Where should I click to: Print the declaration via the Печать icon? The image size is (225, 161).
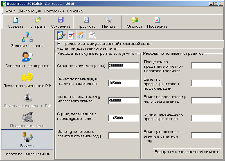click(x=109, y=20)
